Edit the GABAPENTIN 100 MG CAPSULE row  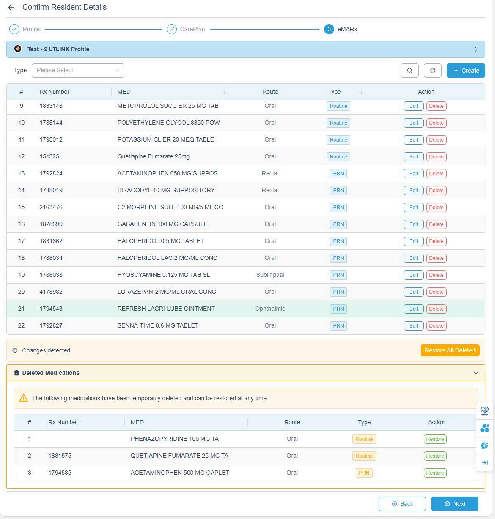[413, 224]
